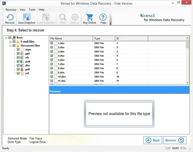Expand the E-mail Files tree node
This screenshot has width=193, height=152.
(10, 42)
